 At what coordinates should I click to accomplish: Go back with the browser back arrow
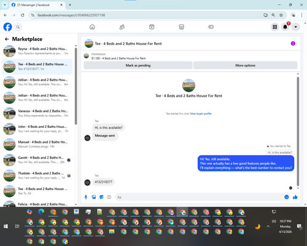click(x=6, y=15)
